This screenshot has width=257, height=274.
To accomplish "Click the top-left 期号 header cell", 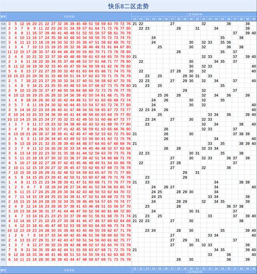I will point(3,17).
